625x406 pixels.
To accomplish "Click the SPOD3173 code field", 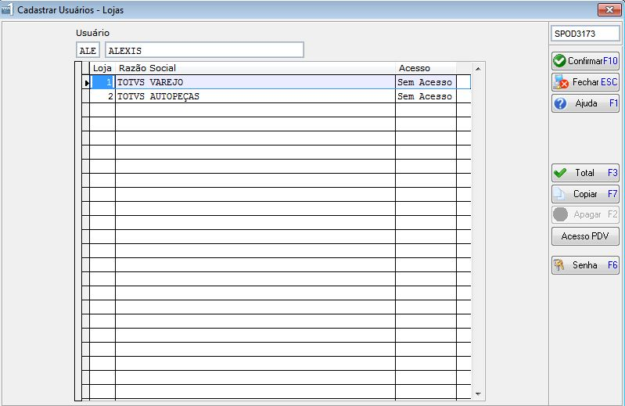I will (x=585, y=34).
